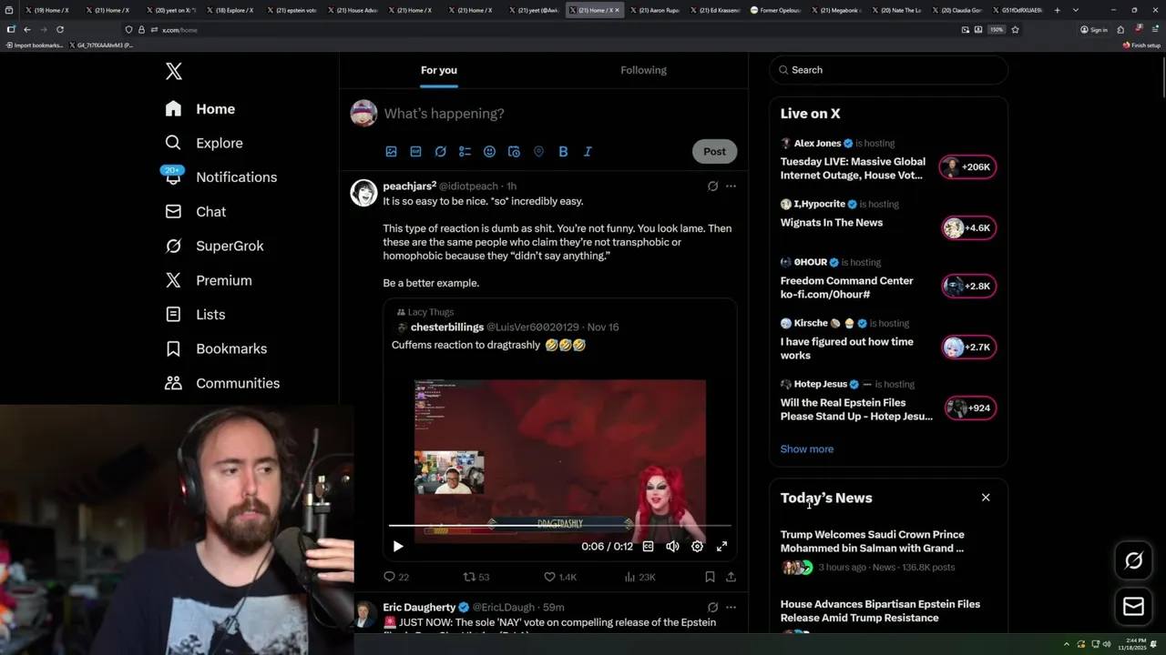Reload the page in the browser toolbar

point(60,29)
